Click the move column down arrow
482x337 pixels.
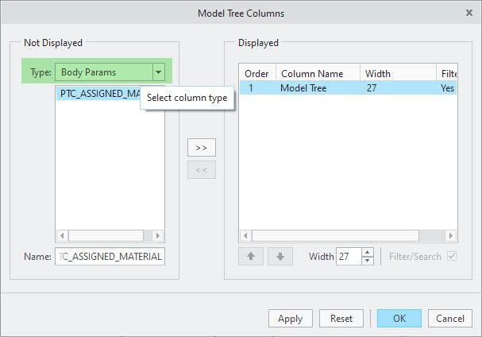280,257
